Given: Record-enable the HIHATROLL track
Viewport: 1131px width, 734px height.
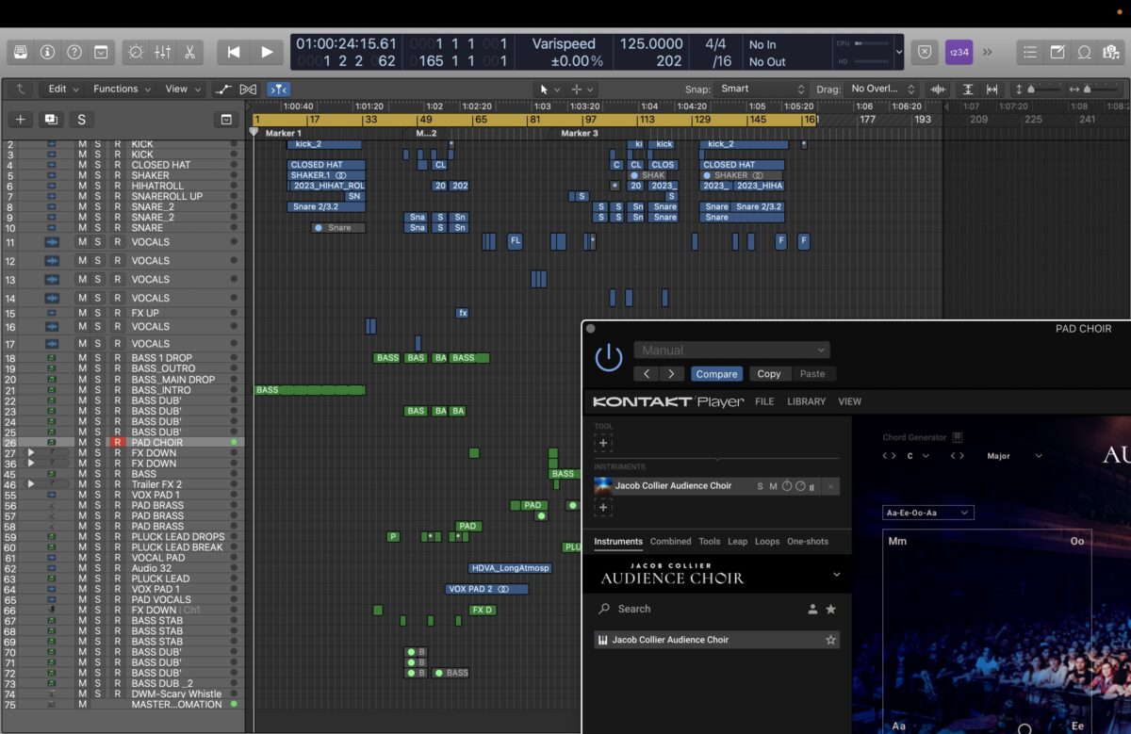Looking at the screenshot, I should [x=118, y=186].
